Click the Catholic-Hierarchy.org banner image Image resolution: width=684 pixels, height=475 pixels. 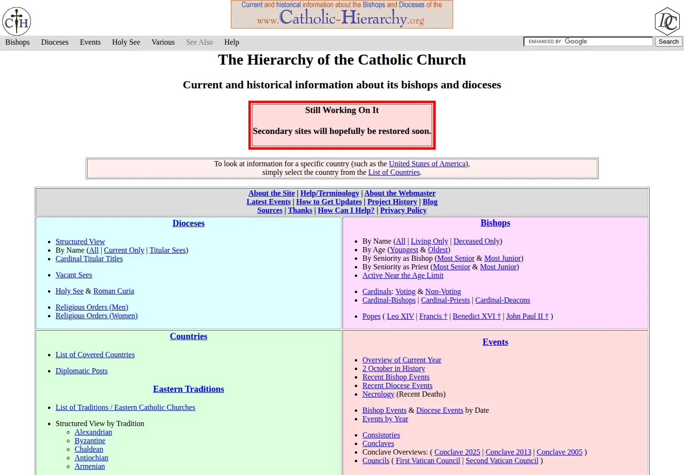342,14
